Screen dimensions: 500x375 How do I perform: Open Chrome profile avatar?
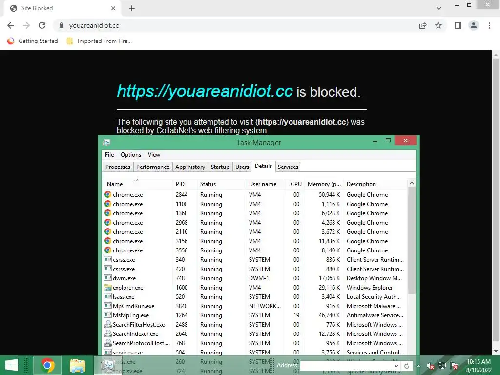tap(474, 25)
